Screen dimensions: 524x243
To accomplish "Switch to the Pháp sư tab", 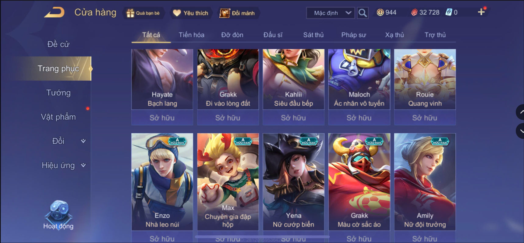I will [x=353, y=35].
